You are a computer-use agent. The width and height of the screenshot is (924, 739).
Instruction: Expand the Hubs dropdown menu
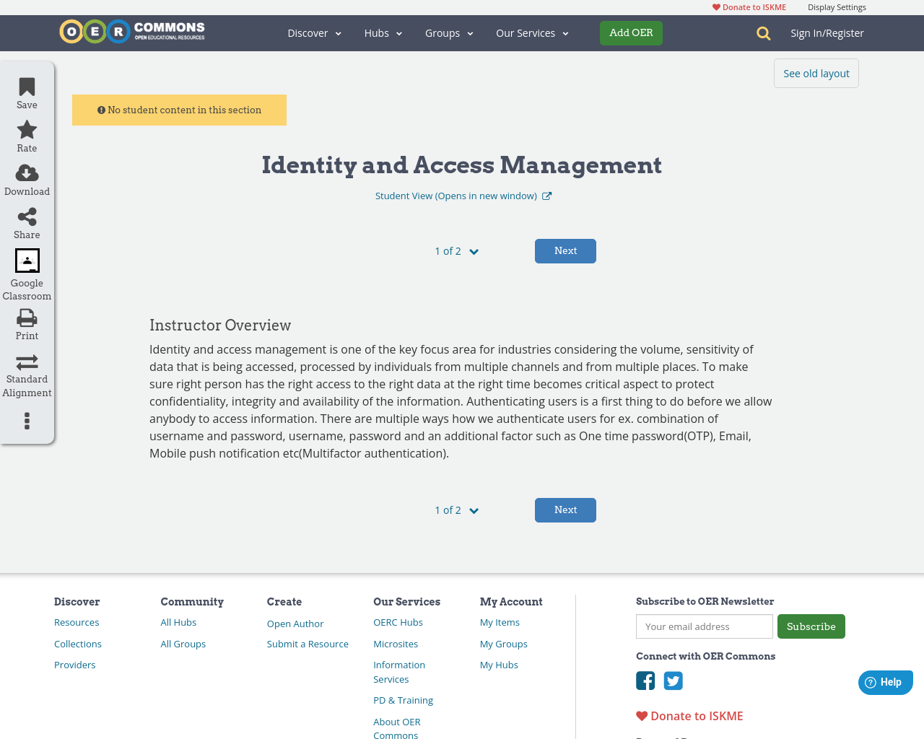[x=383, y=32]
